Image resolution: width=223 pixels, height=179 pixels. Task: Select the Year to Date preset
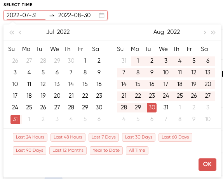106,151
